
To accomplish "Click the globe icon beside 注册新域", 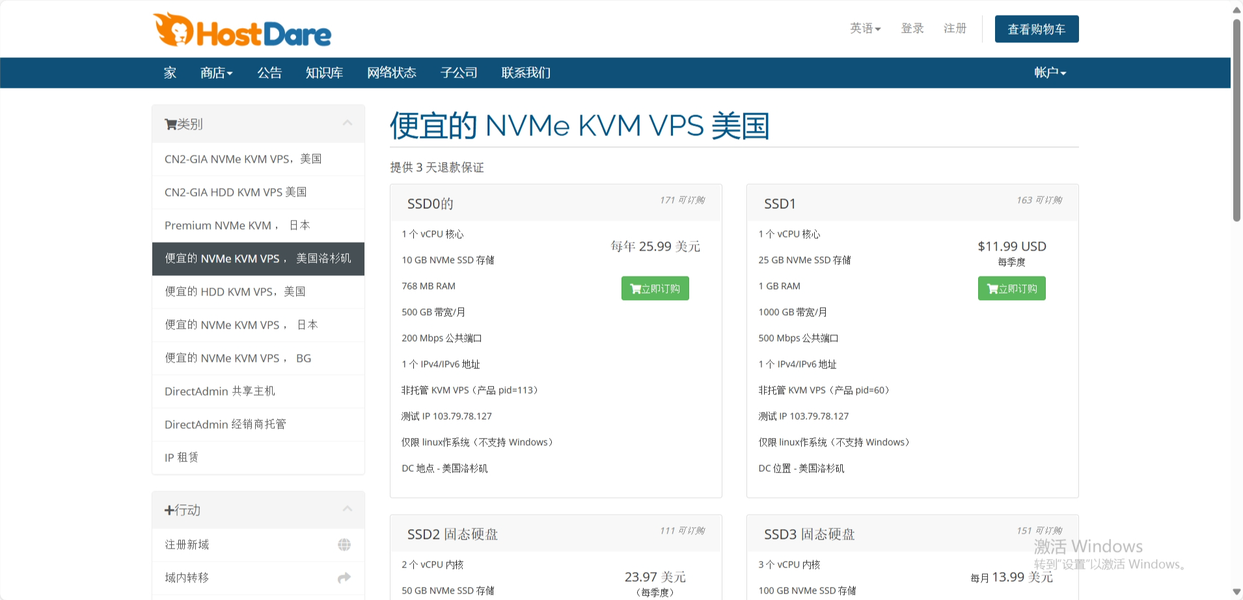I will 344,545.
